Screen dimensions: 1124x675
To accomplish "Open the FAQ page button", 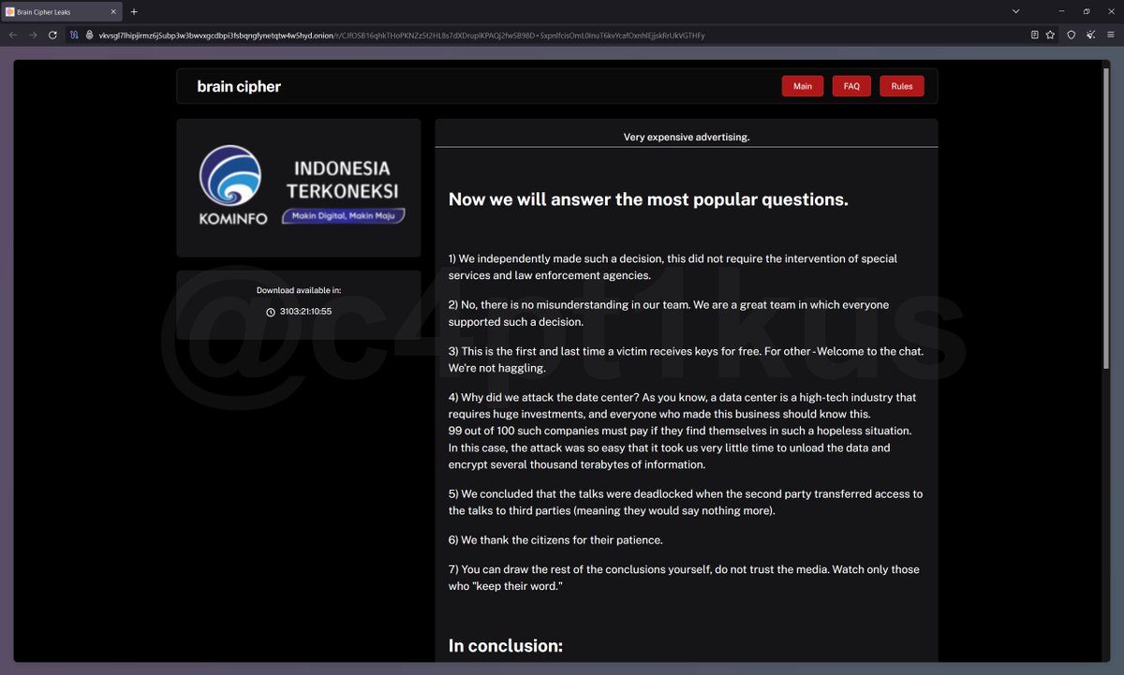I will click(x=851, y=86).
